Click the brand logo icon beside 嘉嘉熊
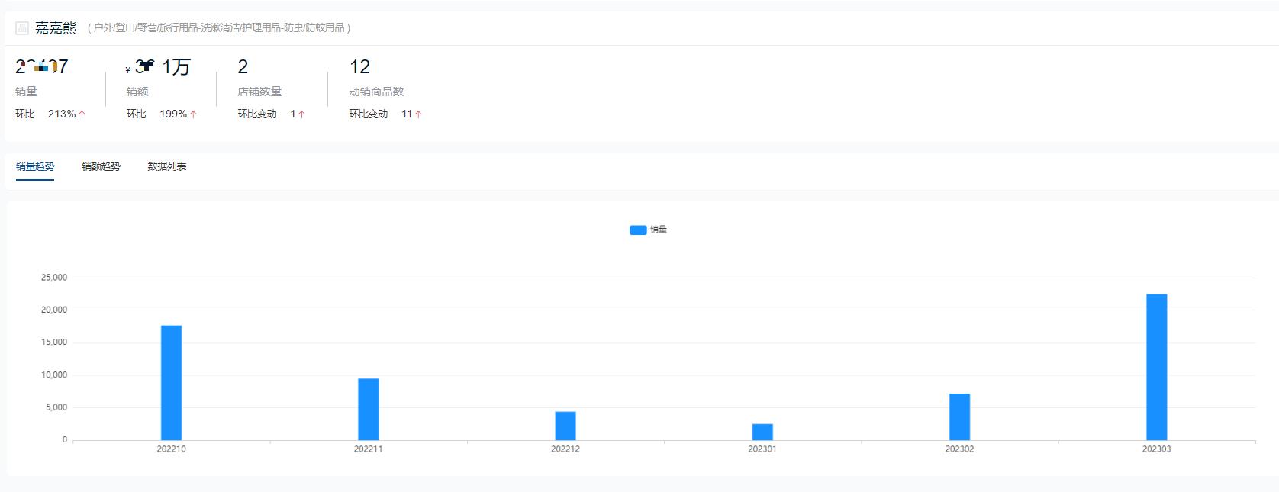The image size is (1279, 492). click(x=22, y=28)
